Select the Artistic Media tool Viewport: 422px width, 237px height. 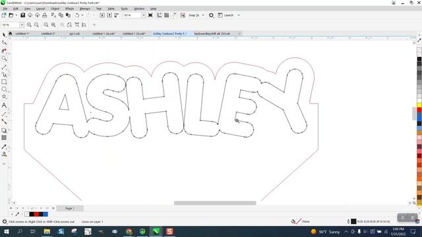click(x=4, y=74)
